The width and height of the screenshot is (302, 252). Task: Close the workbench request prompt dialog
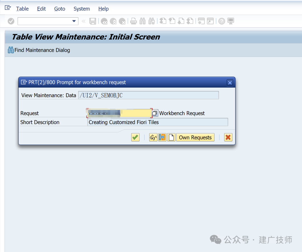click(230, 83)
